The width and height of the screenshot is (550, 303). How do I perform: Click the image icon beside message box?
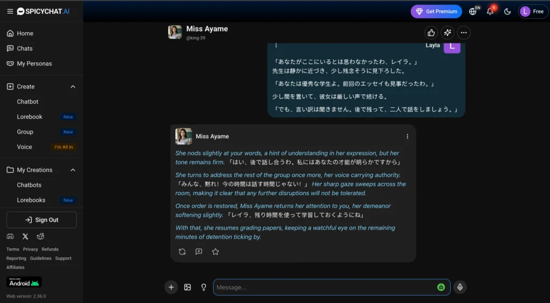click(187, 287)
